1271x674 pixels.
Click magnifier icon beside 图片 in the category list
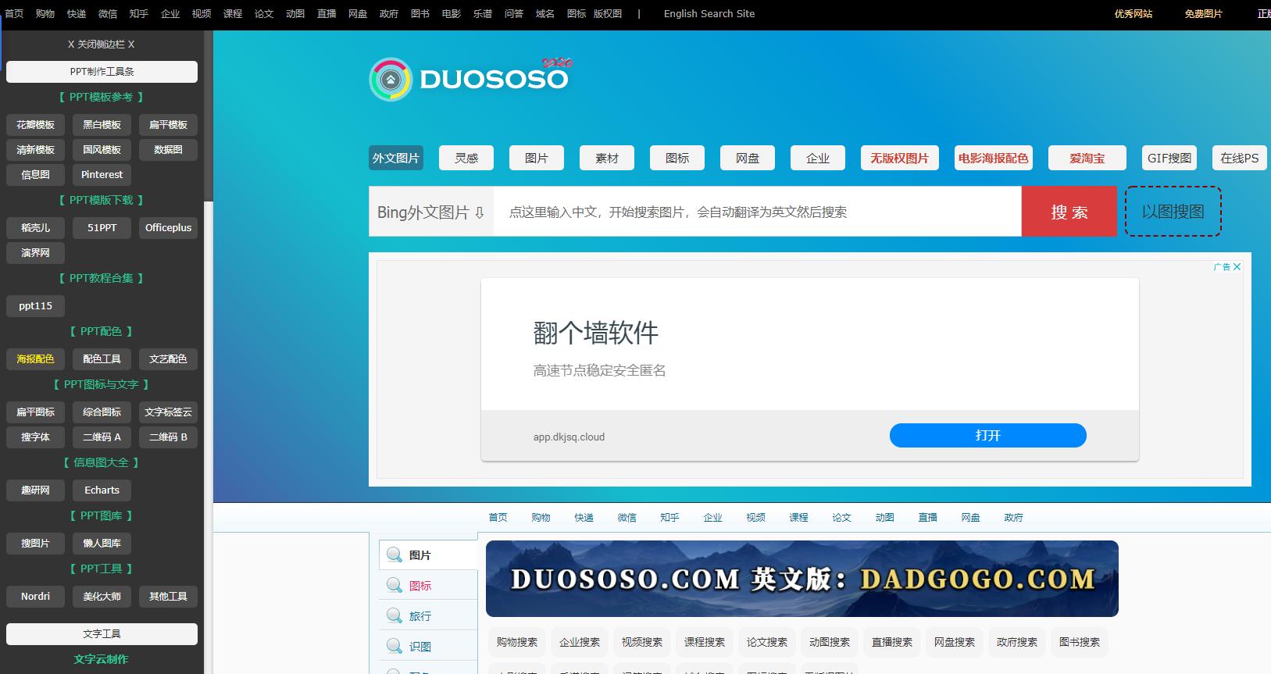[x=395, y=555]
